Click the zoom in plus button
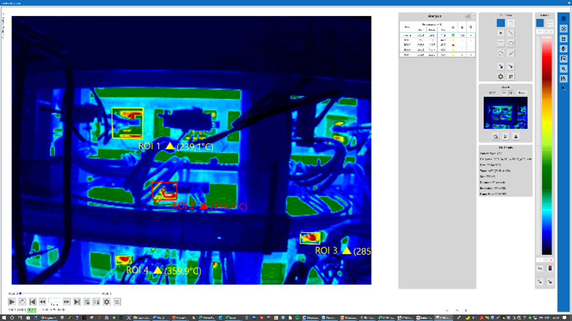The image size is (572, 321). (x=511, y=92)
